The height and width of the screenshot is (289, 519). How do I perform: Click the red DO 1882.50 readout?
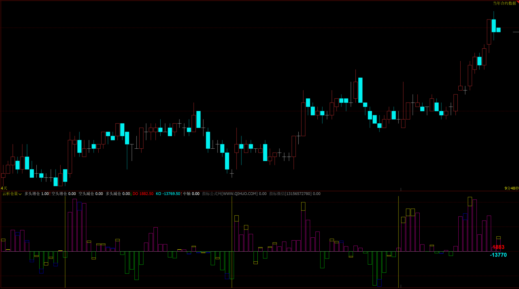pos(143,194)
